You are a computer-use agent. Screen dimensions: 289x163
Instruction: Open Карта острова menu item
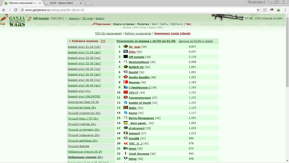point(124,24)
